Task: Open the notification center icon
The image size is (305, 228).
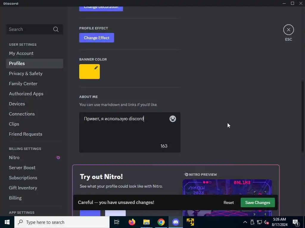Action: pyautogui.click(x=296, y=222)
